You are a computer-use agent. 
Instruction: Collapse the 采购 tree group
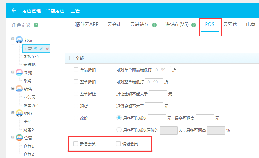(13, 71)
